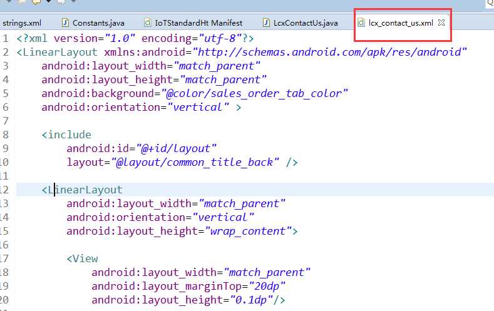Screen dimensions: 494x311
Task: Click the "<View" tag
Action: 82,258
